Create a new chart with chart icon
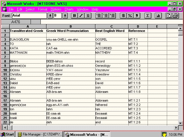 pos(158,16)
